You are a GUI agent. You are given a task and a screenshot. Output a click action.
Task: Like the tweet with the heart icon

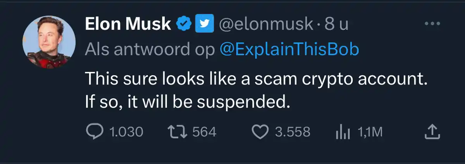(x=261, y=132)
